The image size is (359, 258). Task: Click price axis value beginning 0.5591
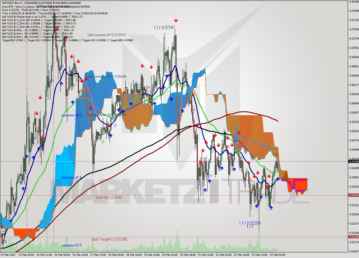coord(354,94)
